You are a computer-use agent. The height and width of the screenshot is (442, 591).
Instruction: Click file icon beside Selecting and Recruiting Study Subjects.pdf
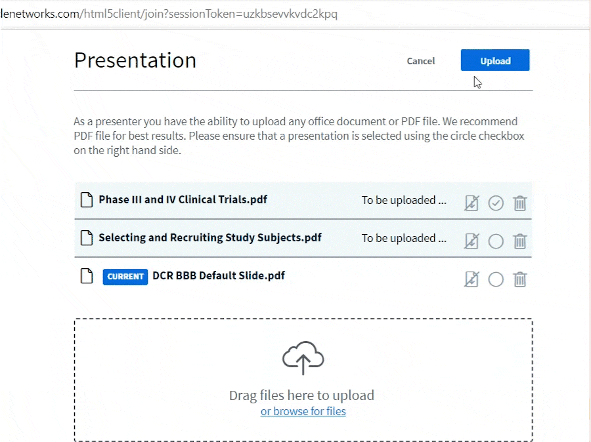pyautogui.click(x=86, y=238)
